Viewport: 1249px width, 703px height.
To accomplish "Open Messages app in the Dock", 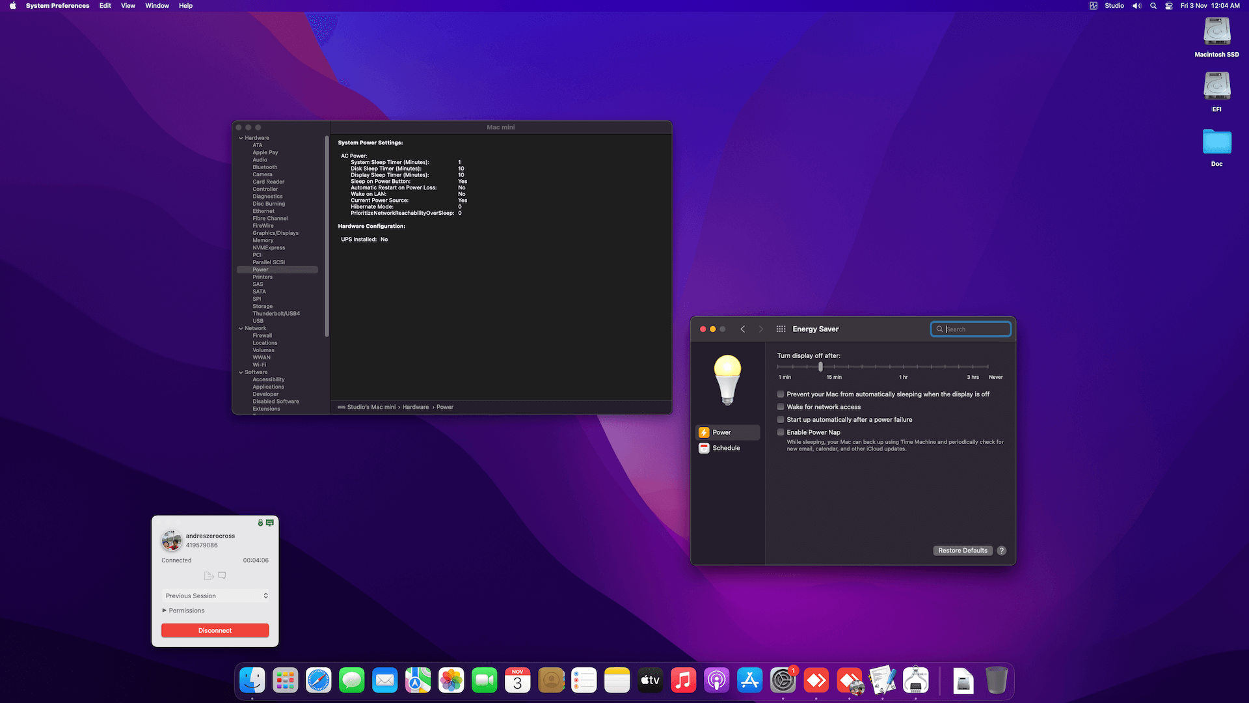I will [x=352, y=681].
